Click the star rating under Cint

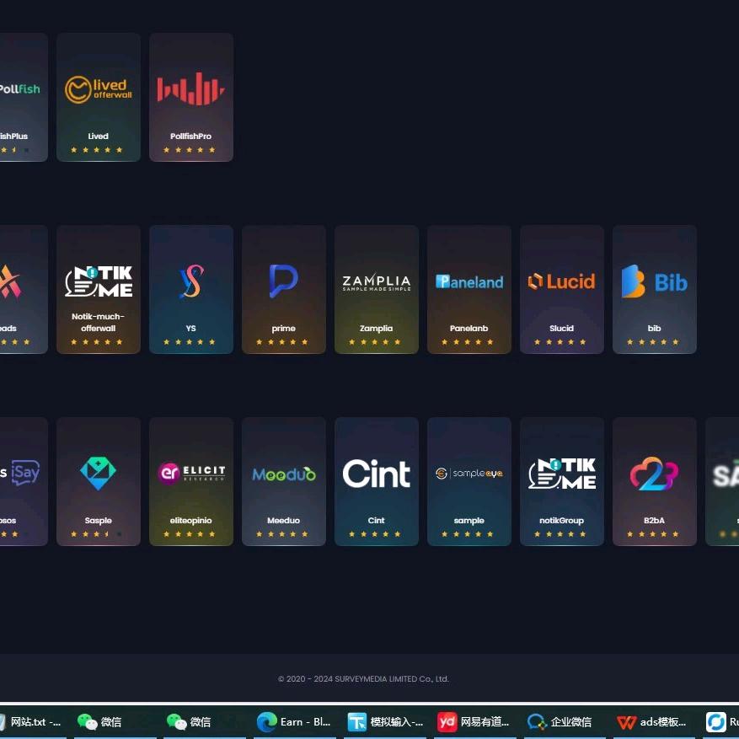[x=377, y=534]
